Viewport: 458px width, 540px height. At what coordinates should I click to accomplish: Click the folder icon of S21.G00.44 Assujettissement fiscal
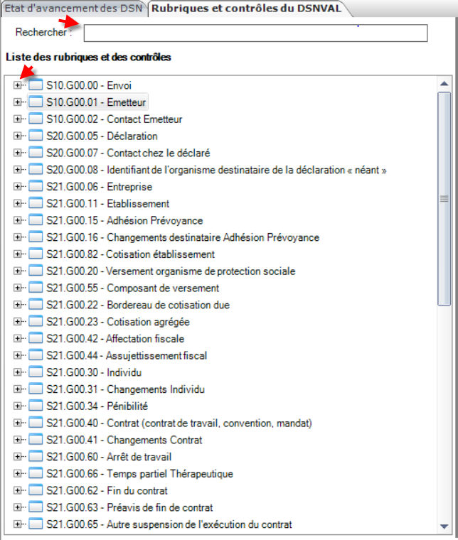pyautogui.click(x=36, y=355)
